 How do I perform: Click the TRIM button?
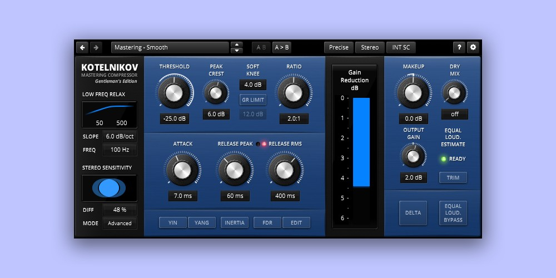coord(453,178)
